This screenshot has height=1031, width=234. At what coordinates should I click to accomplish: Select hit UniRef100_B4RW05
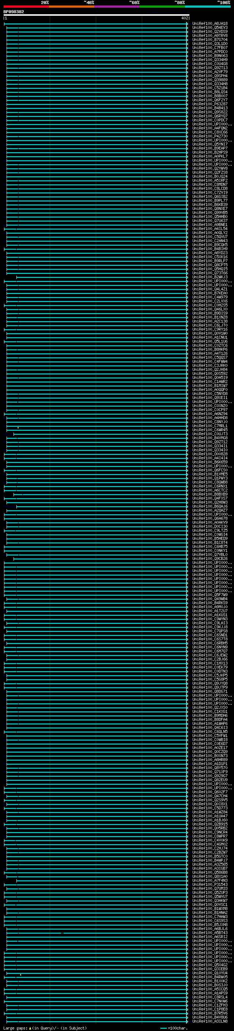(210, 977)
